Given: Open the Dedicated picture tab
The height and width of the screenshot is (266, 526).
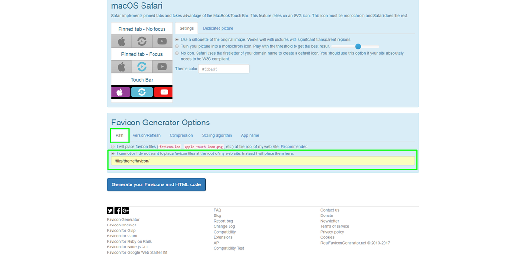Looking at the screenshot, I should pyautogui.click(x=218, y=29).
